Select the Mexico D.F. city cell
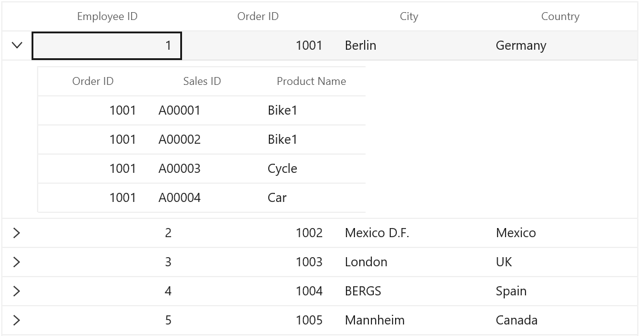Viewport: 639px width, 336px height. pos(409,233)
